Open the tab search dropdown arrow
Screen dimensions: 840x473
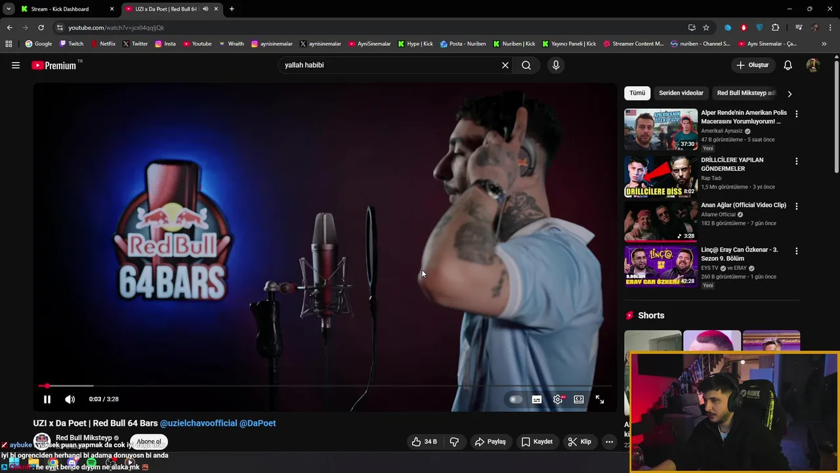(x=9, y=9)
